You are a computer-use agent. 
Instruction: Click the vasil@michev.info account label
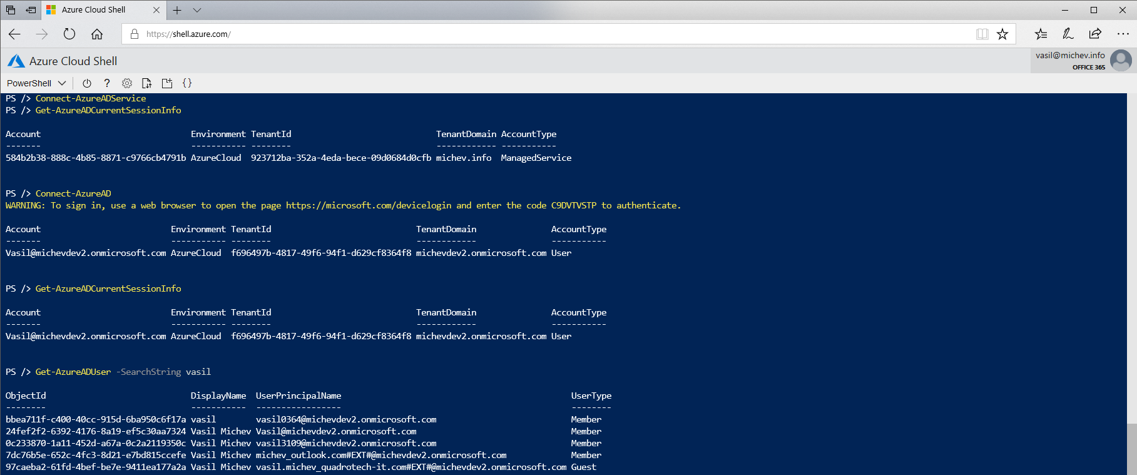pyautogui.click(x=1070, y=55)
